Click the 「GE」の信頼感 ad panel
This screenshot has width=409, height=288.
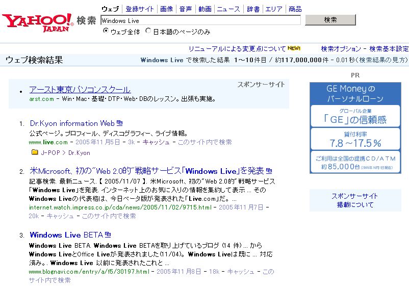coord(355,116)
